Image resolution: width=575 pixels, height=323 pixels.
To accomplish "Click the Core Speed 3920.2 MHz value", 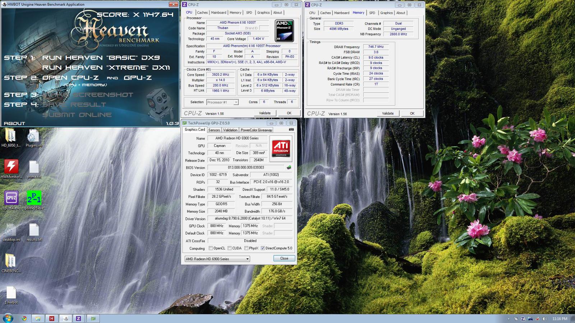I will 221,75.
